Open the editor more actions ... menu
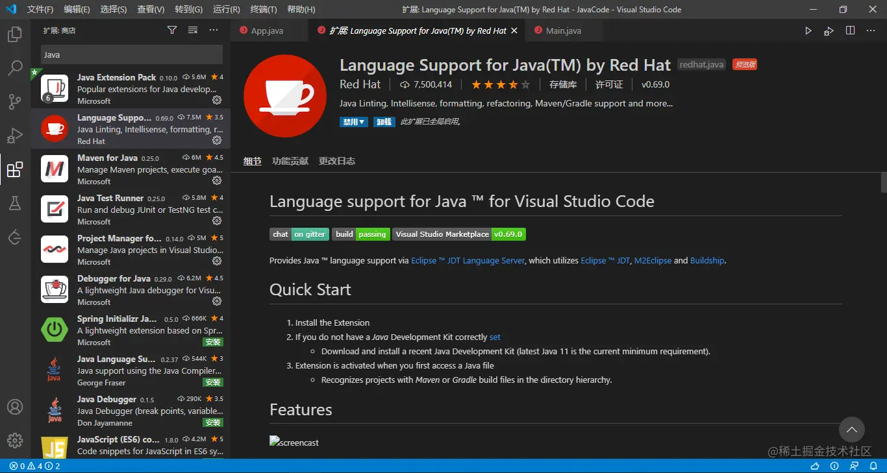The image size is (887, 473). (x=871, y=30)
